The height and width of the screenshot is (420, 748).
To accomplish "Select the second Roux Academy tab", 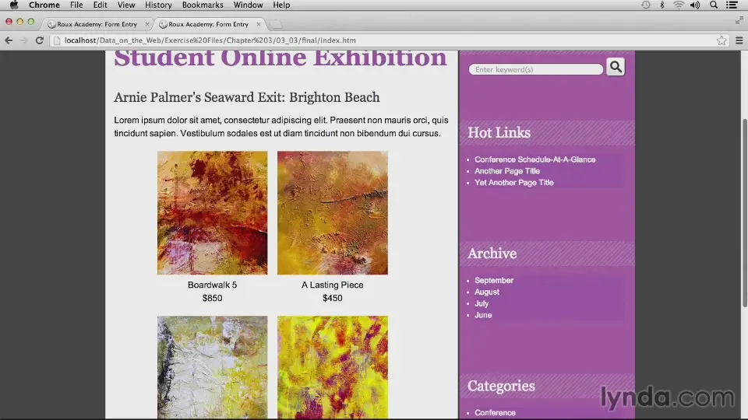I will pos(209,24).
